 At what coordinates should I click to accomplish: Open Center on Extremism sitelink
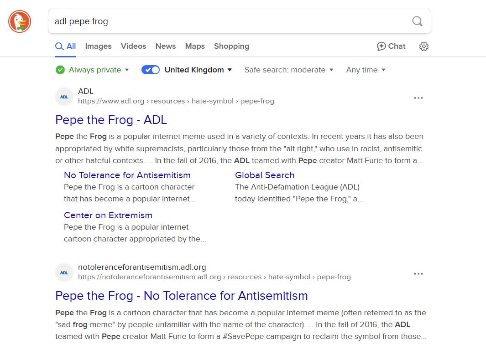click(x=108, y=215)
